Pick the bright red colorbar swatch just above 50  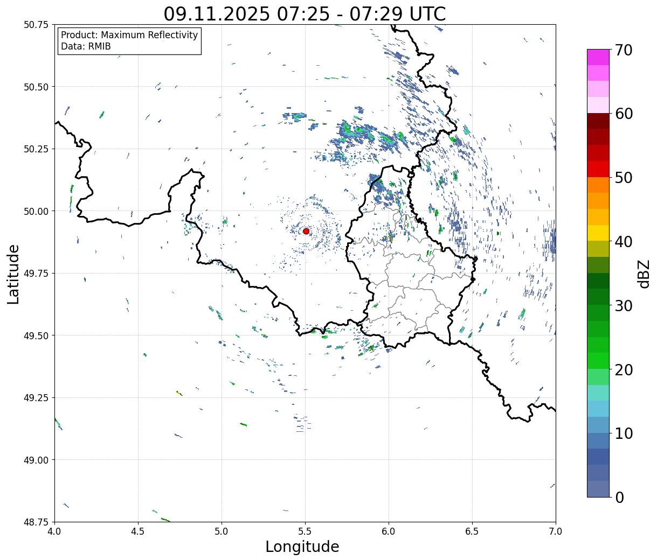[x=598, y=169]
